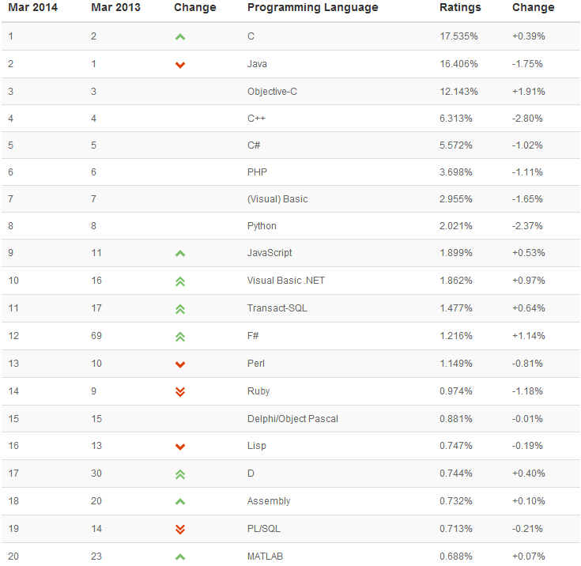Click the double green arrow in the F# row
This screenshot has height=566, width=581.
click(180, 337)
